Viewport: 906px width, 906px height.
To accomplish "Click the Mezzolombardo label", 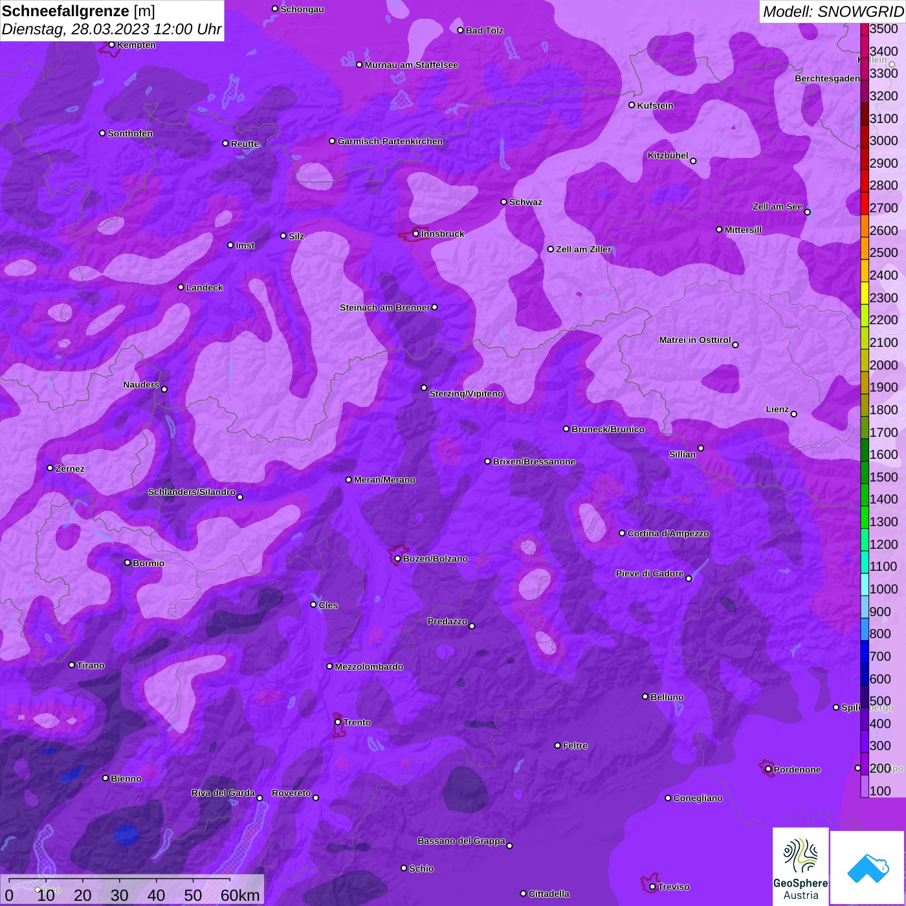I will pos(370,667).
